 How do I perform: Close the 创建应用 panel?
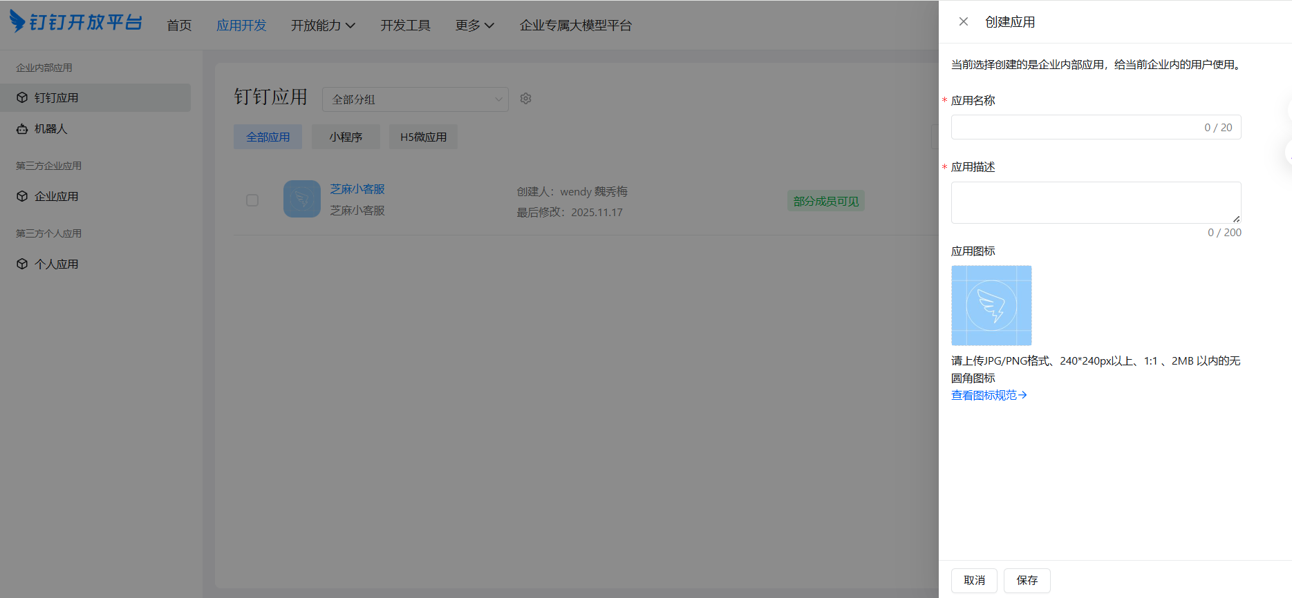click(x=963, y=21)
